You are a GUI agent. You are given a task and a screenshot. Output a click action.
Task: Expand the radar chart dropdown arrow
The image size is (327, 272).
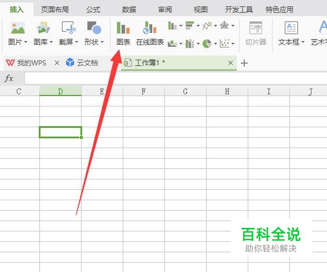click(233, 25)
